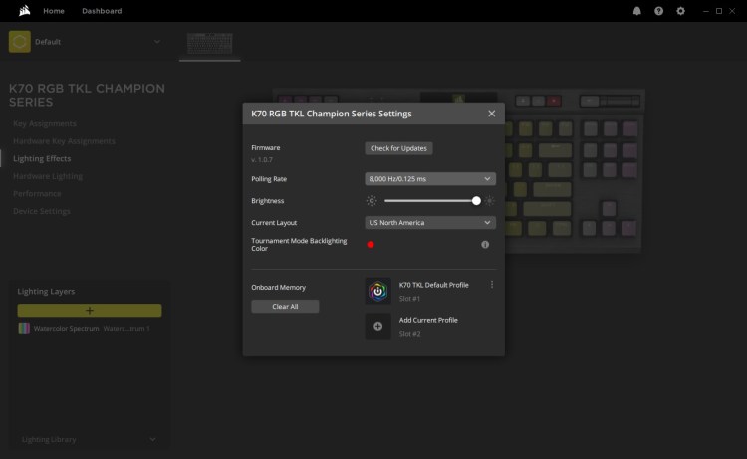Click the Check for Updates button

point(398,148)
